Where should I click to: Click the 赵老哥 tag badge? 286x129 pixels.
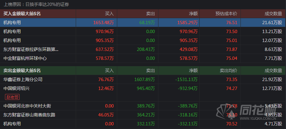pos(12,97)
